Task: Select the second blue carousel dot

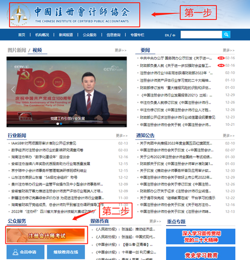Action: (61, 124)
